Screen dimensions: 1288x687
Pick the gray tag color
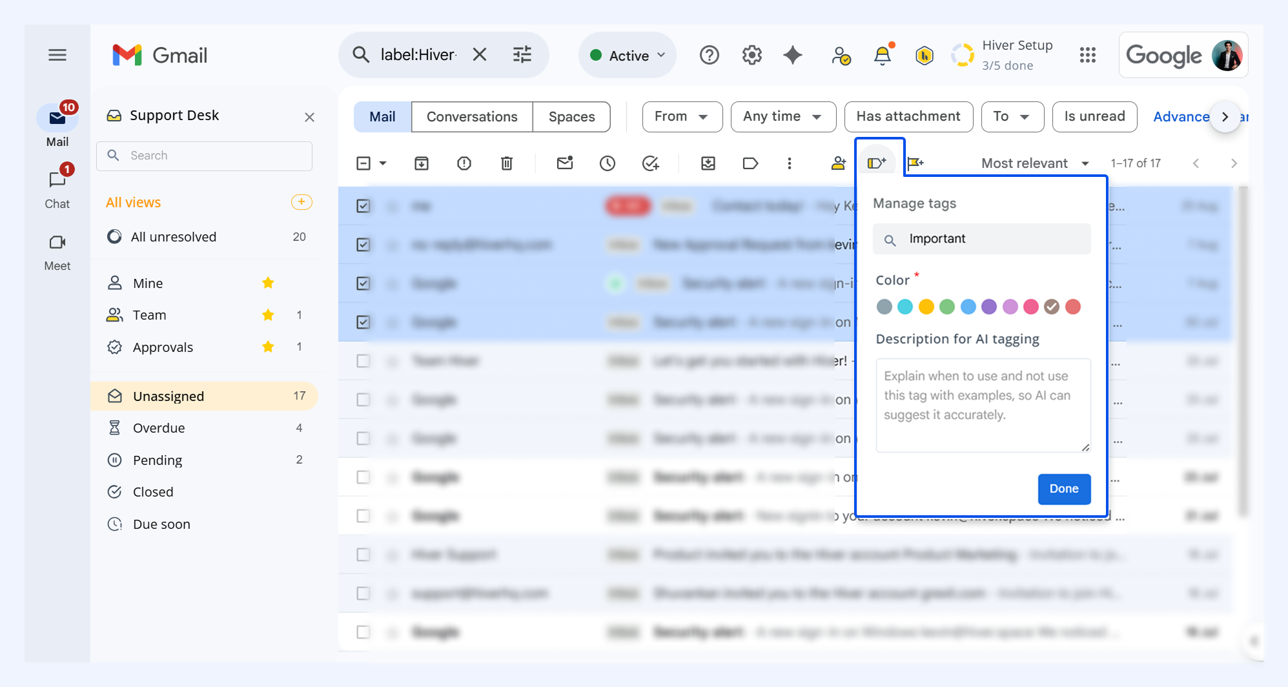[x=884, y=307]
